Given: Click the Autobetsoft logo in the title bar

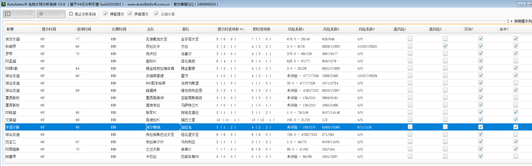Looking at the screenshot, I should click(4, 4).
